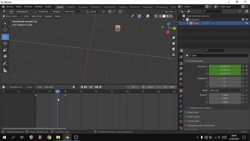Open Global transform orientation dropdown
Image resolution: width=250 pixels, height=141 pixels.
(x=93, y=11)
